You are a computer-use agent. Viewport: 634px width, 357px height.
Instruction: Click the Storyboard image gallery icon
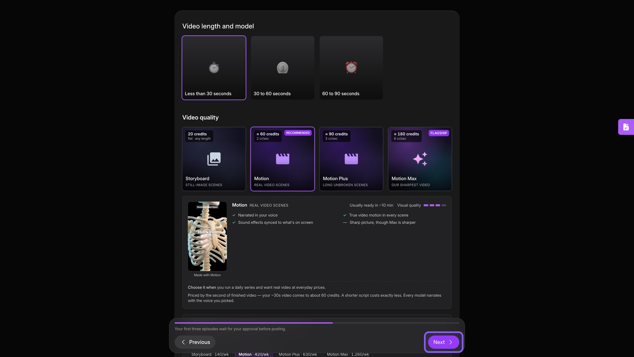[x=214, y=159]
